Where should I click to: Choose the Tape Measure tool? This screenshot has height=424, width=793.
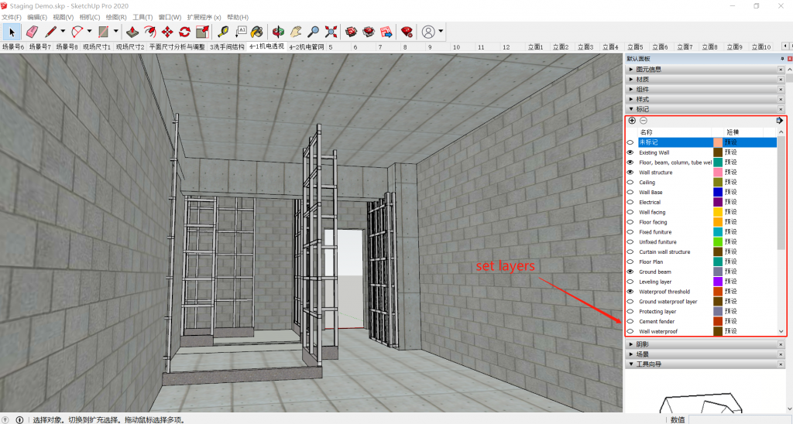point(223,32)
